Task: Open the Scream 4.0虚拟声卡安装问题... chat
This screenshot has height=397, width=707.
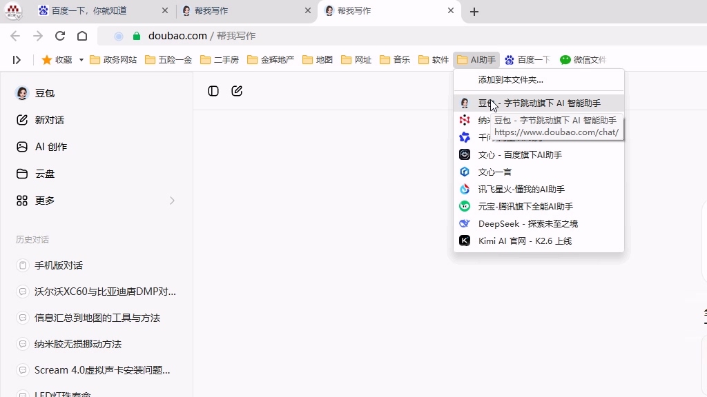Action: (96, 370)
